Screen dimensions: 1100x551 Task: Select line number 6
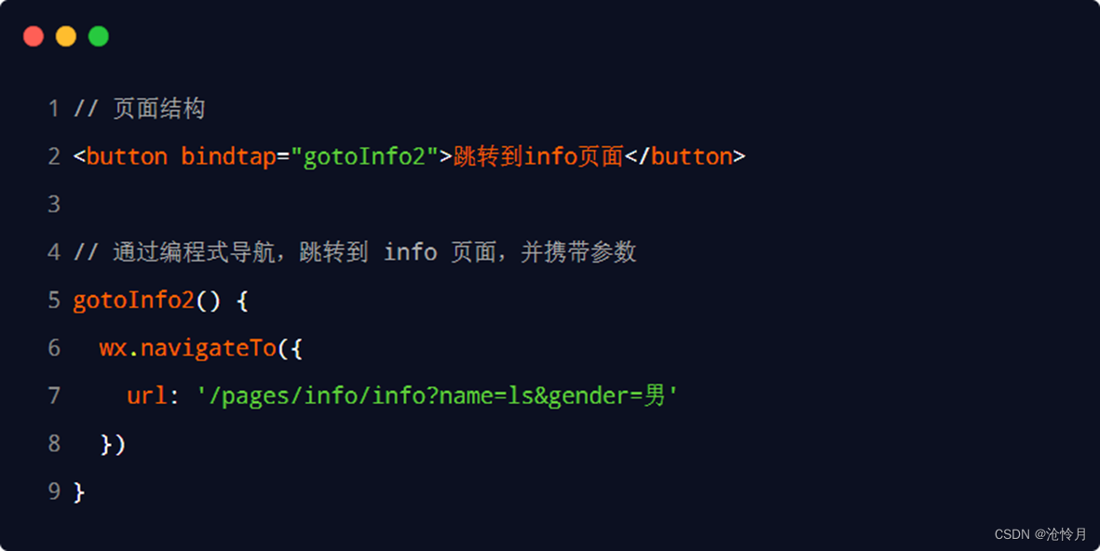point(54,348)
